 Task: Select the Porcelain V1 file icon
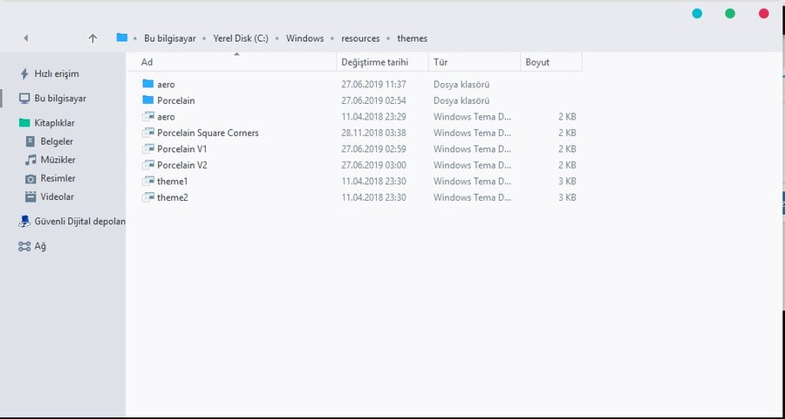point(147,148)
